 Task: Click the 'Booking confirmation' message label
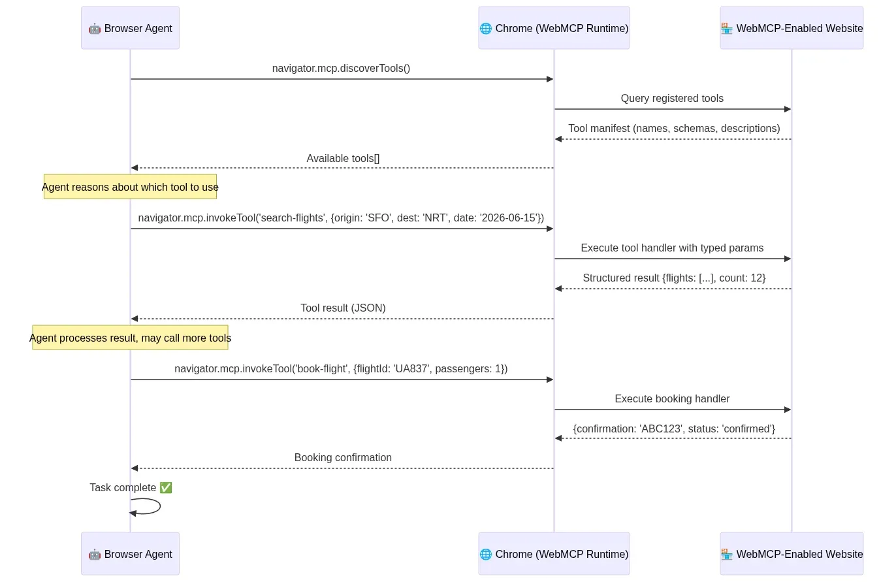point(343,457)
